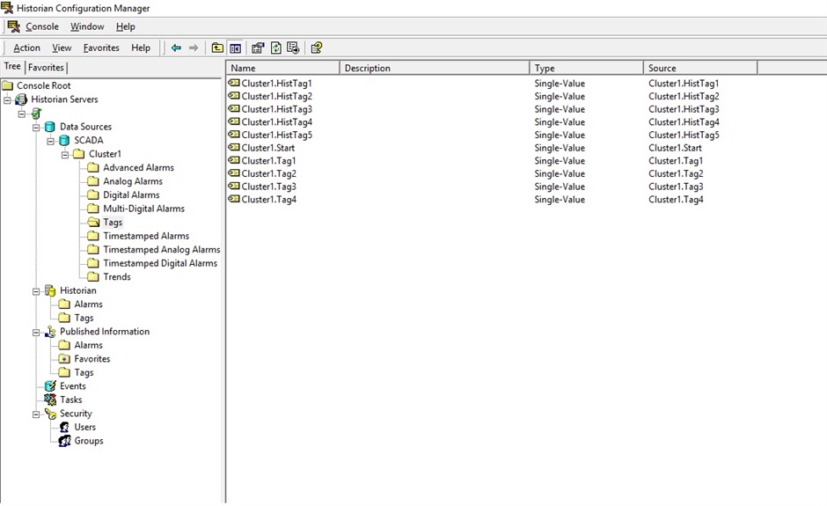
Task: Click the Groups icon under Security
Action: click(64, 441)
